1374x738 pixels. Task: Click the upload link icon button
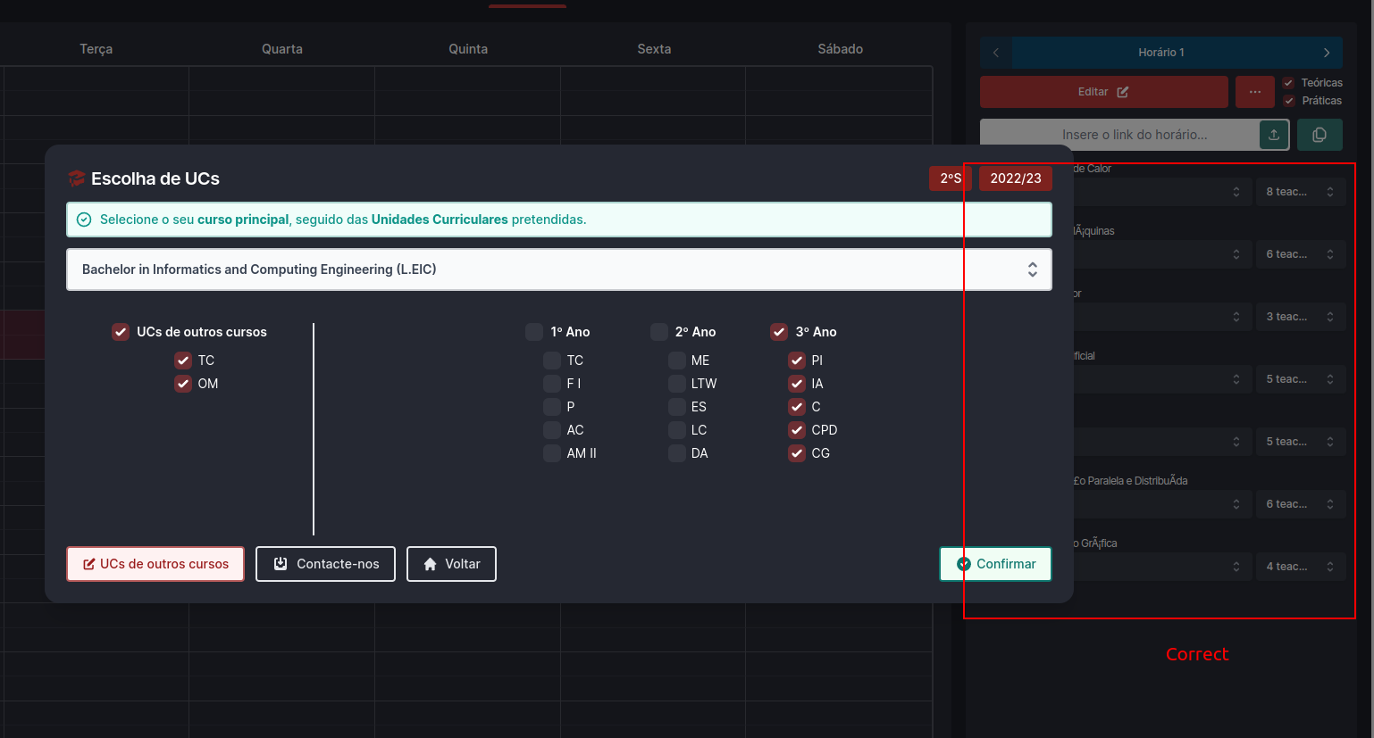point(1274,135)
